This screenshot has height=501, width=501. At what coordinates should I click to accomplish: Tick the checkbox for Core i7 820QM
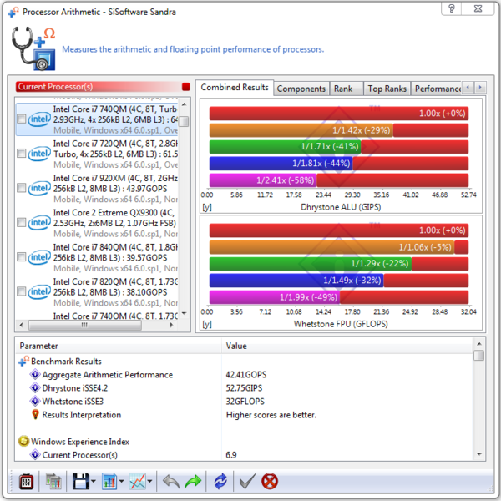pyautogui.click(x=22, y=291)
